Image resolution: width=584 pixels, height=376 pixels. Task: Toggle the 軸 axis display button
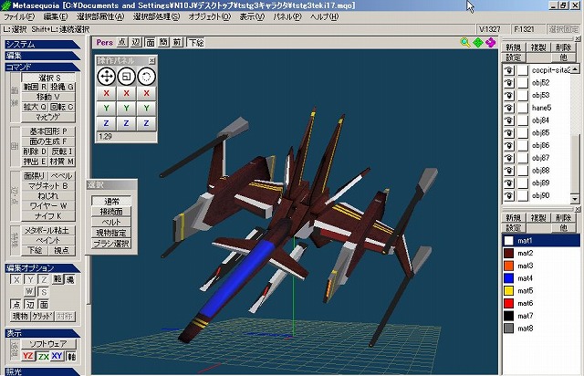click(x=71, y=356)
